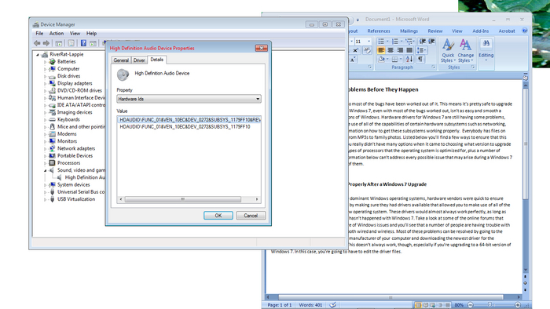Click the Properties sheet icon in Device Manager toolbar
The width and height of the screenshot is (550, 309).
(x=71, y=43)
